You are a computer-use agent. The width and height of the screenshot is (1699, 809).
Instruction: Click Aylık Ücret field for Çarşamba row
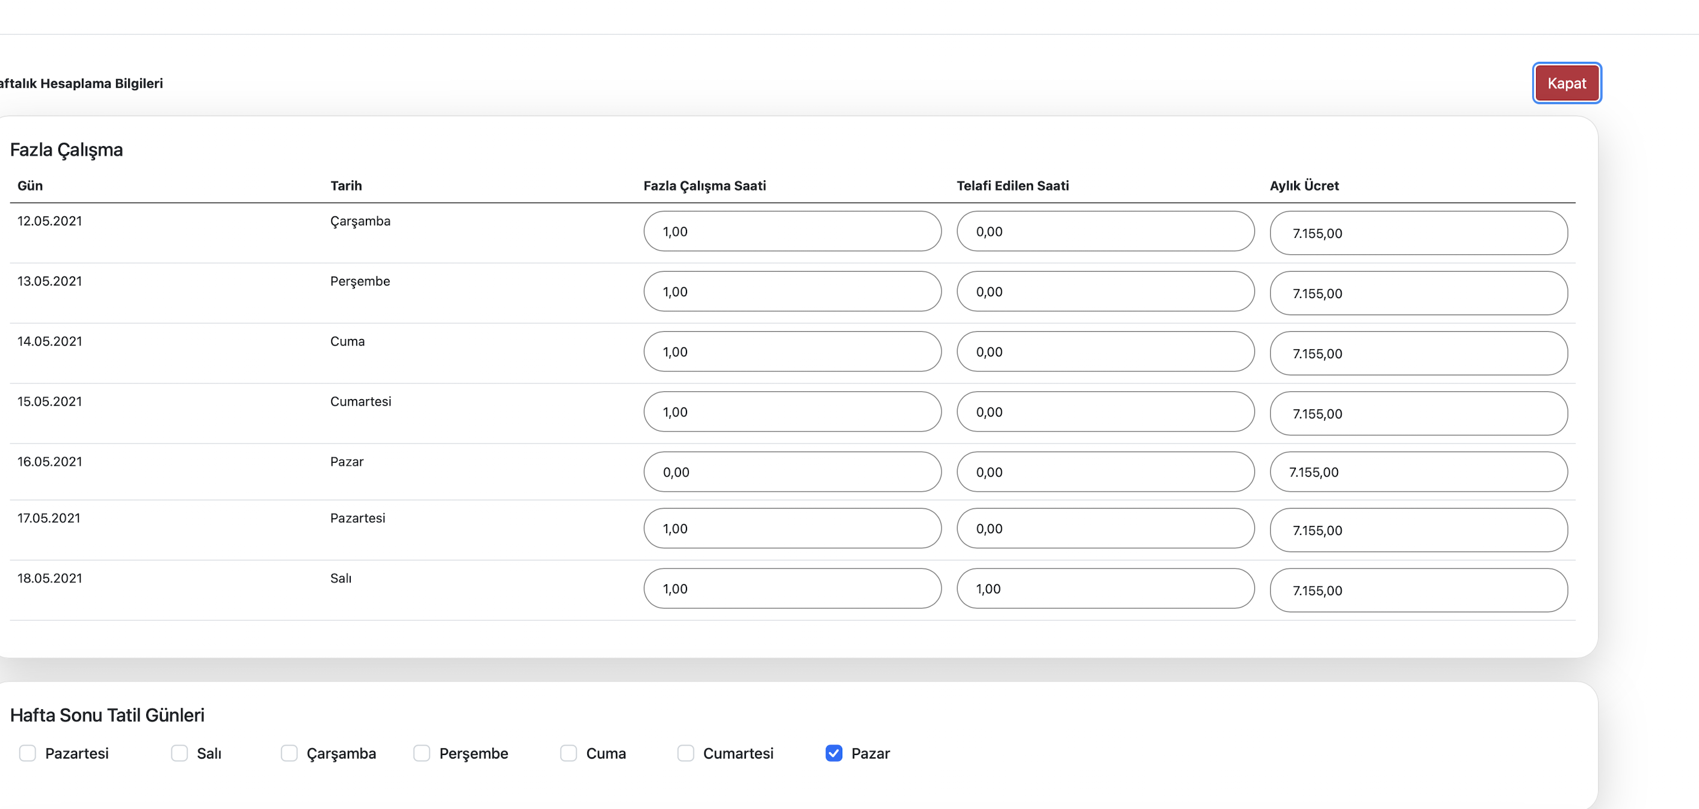[1418, 233]
